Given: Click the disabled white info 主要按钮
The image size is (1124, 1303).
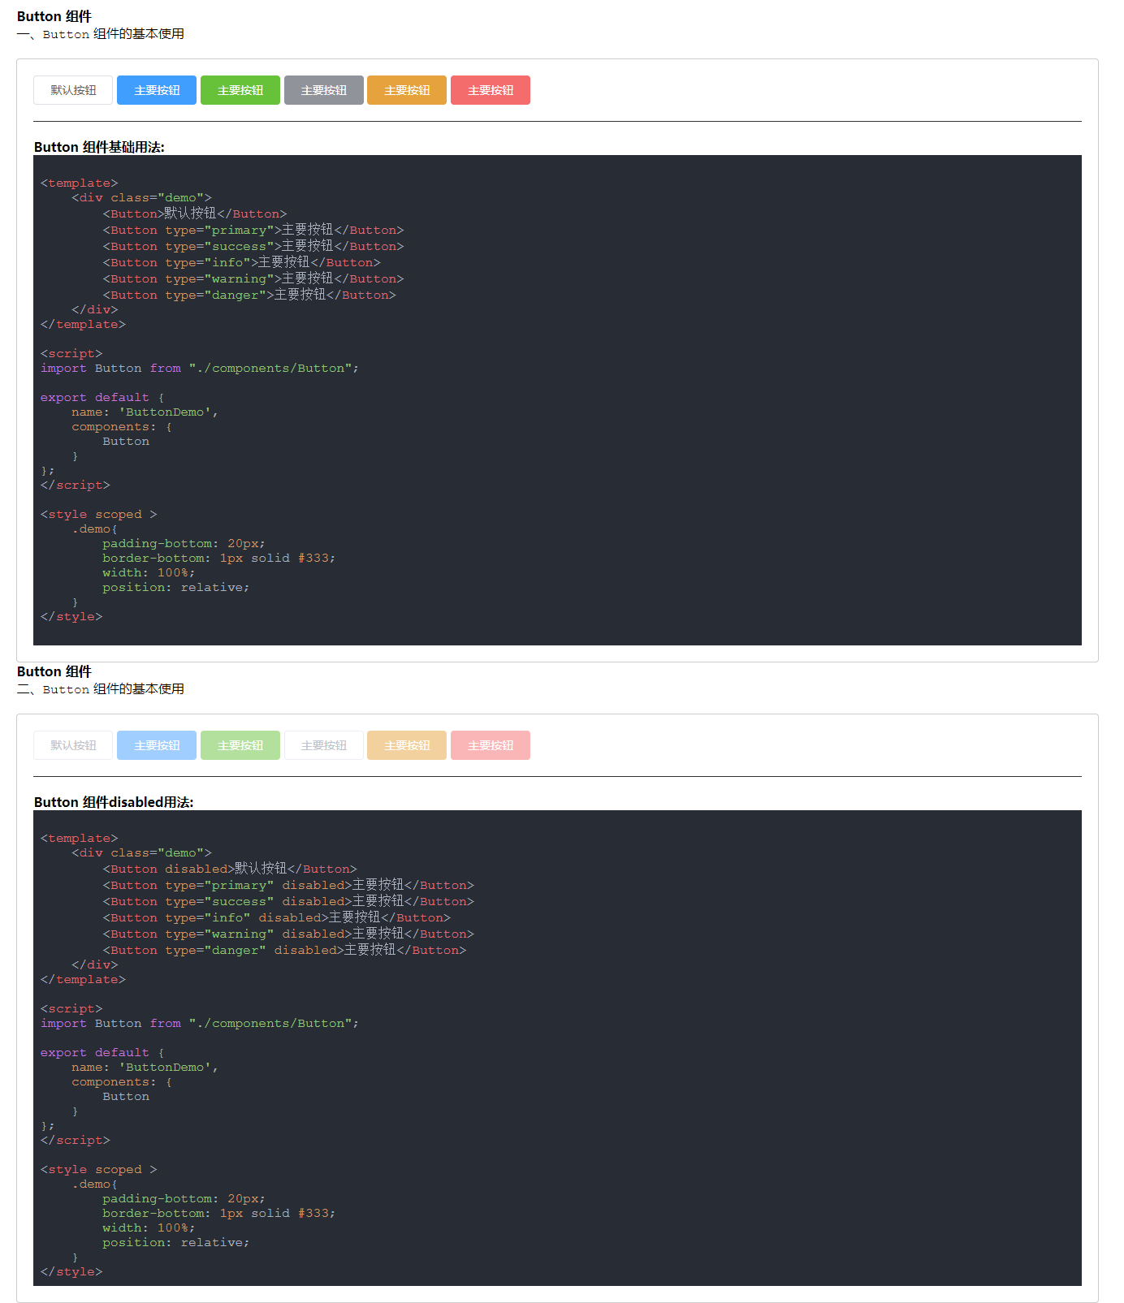Looking at the screenshot, I should point(324,745).
